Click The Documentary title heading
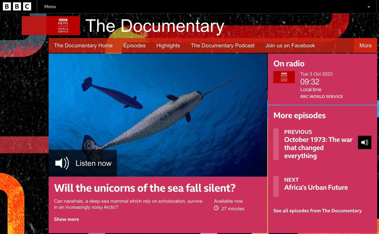The width and height of the screenshot is (379, 234). [155, 26]
